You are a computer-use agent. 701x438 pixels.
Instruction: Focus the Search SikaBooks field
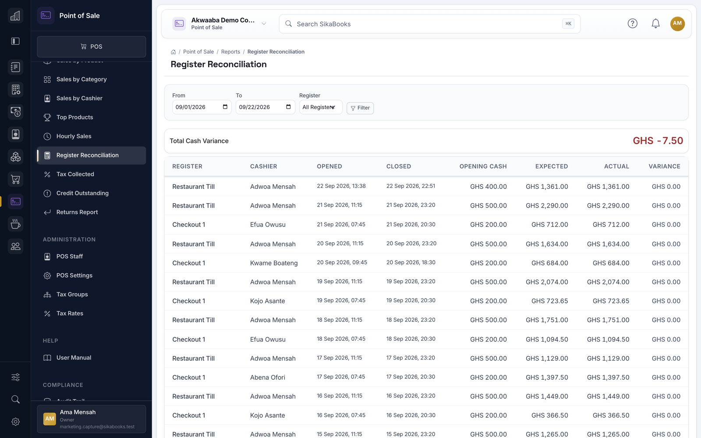pyautogui.click(x=429, y=24)
